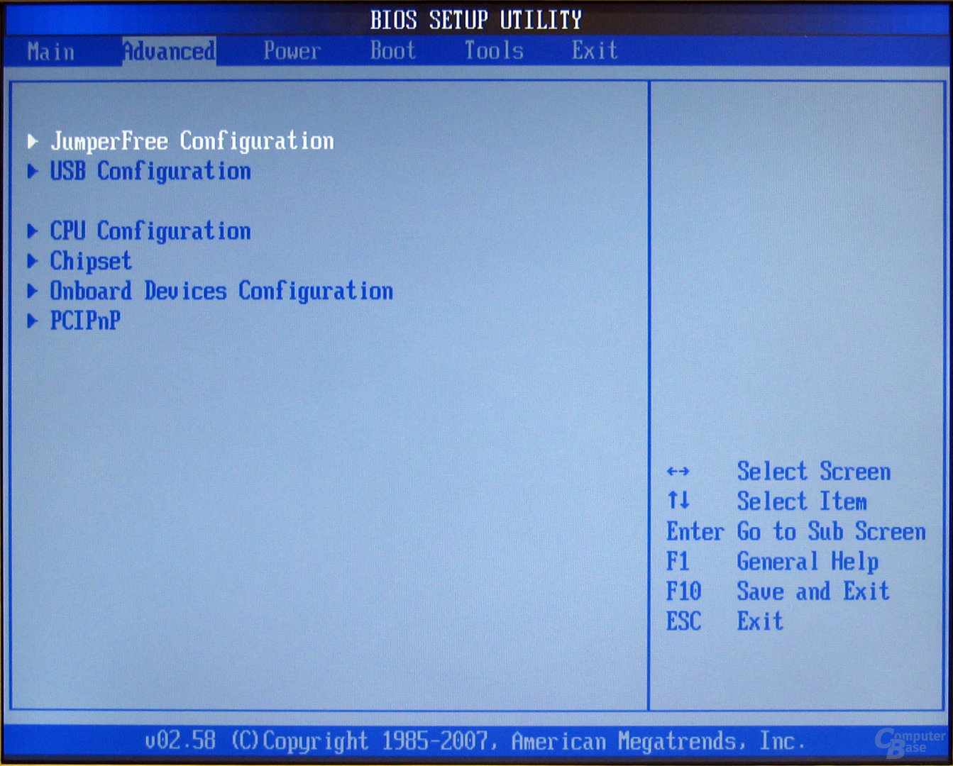Click the Select Screen help text
This screenshot has width=953, height=766.
[x=813, y=472]
